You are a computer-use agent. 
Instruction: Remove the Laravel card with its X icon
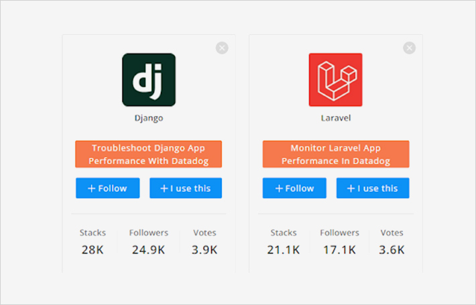tap(409, 48)
